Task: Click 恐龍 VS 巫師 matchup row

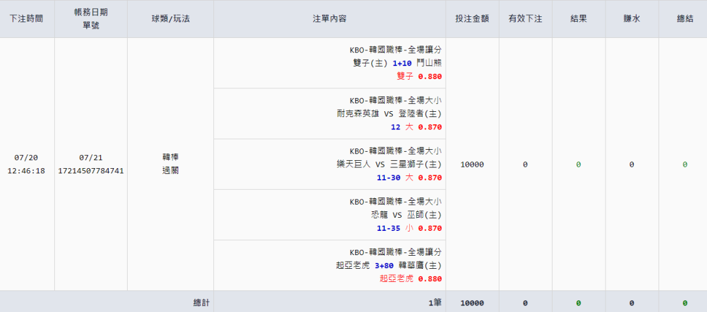Action: coord(406,215)
